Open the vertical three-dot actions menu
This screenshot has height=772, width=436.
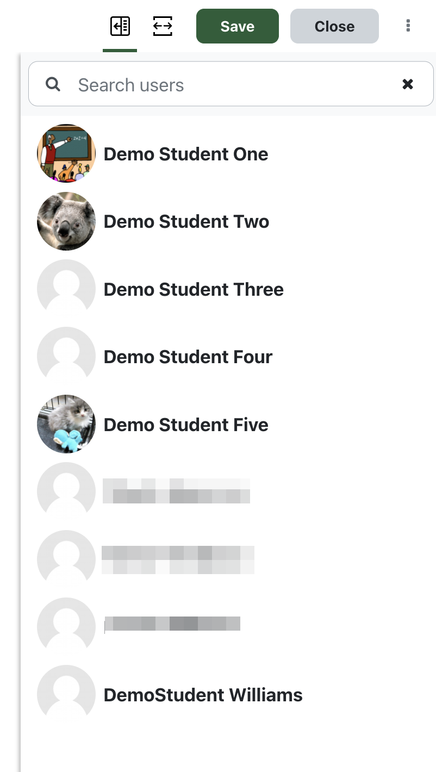pyautogui.click(x=408, y=26)
